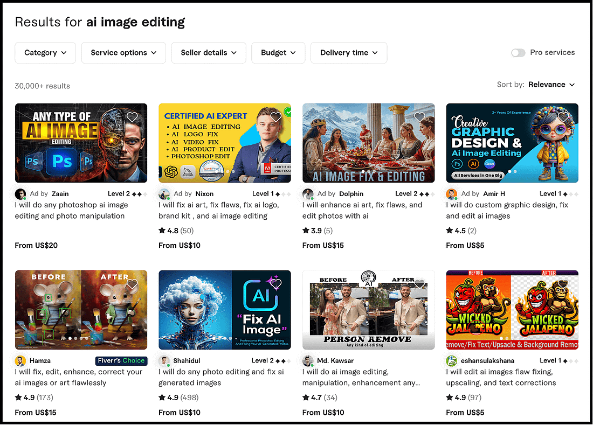The width and height of the screenshot is (593, 425).
Task: Click the Fiverr's Choice badge
Action: 121,361
